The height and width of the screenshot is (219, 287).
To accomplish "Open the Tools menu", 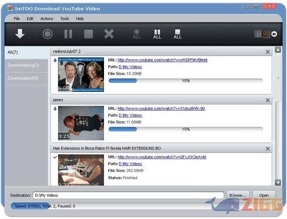I will point(65,19).
